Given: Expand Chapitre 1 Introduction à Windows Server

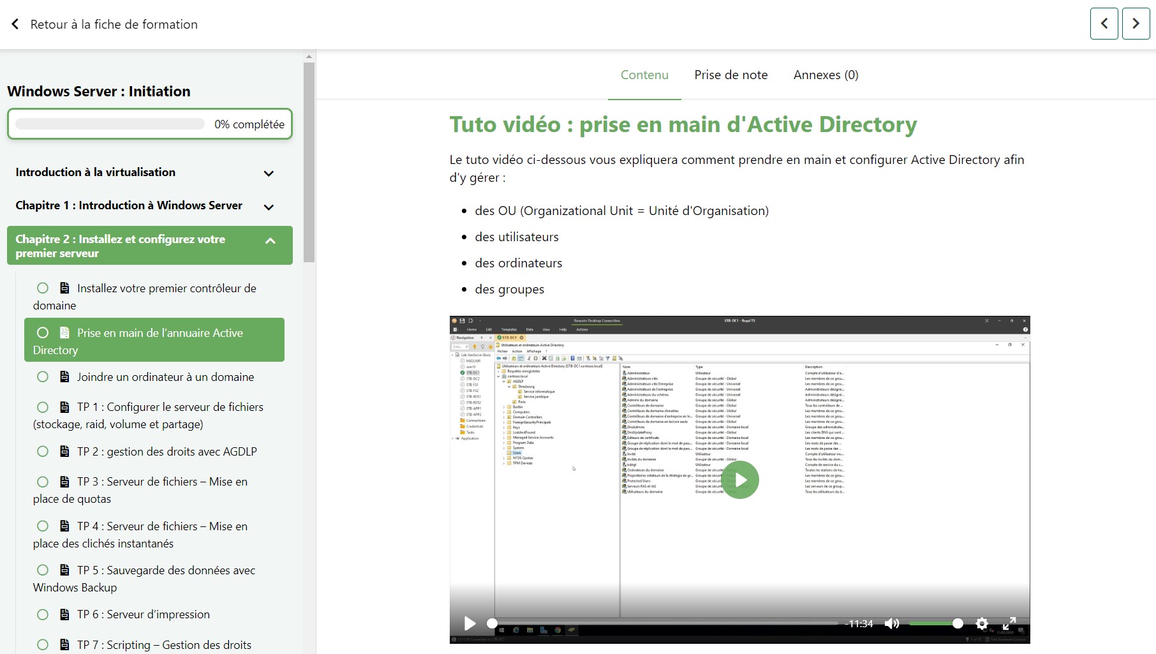Looking at the screenshot, I should 269,207.
